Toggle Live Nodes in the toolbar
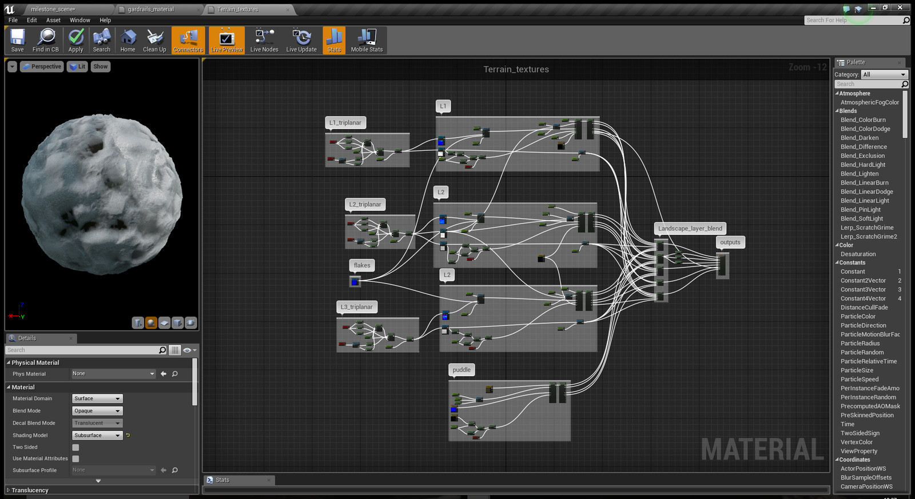This screenshot has height=499, width=915. pyautogui.click(x=264, y=41)
